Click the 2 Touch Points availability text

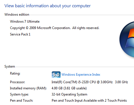pos(116,101)
